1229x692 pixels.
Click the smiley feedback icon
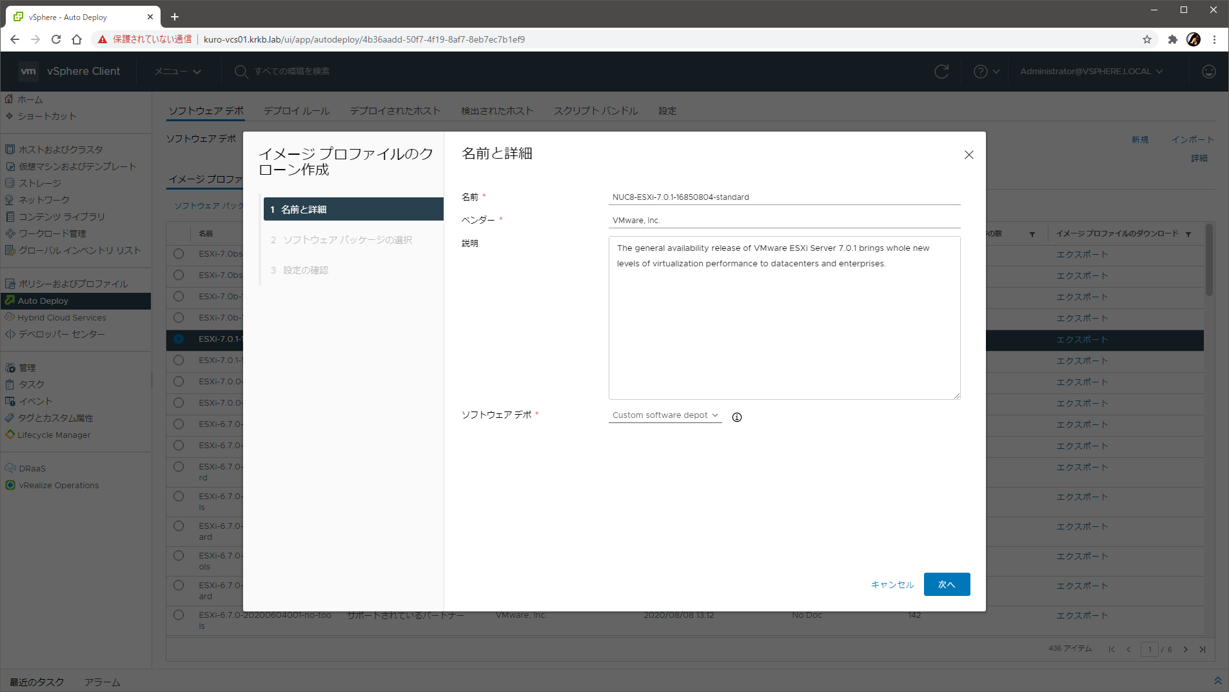click(x=1208, y=72)
